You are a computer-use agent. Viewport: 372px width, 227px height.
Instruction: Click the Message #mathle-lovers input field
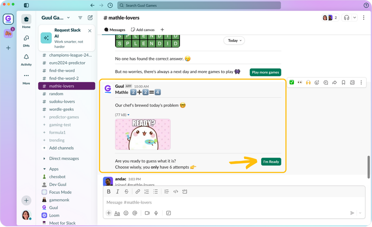click(x=234, y=202)
